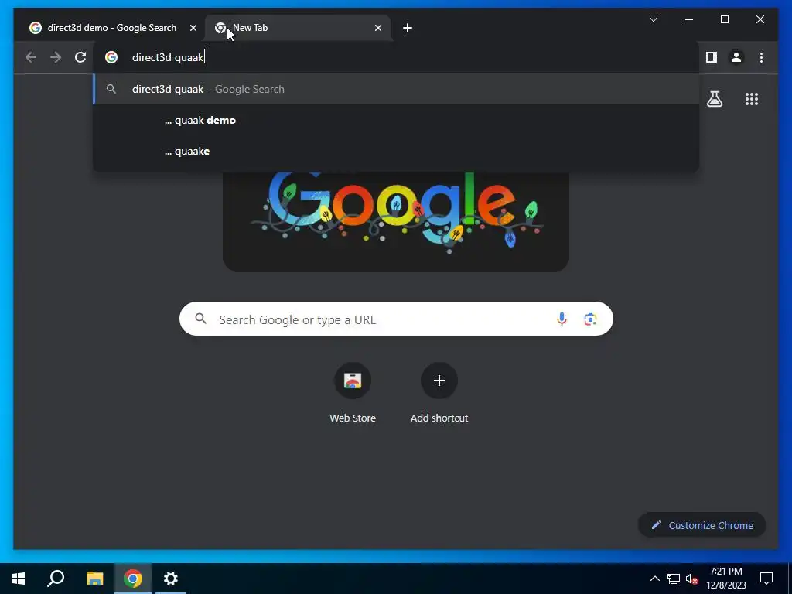Click the browser forward arrow
This screenshot has width=792, height=594.
click(56, 57)
